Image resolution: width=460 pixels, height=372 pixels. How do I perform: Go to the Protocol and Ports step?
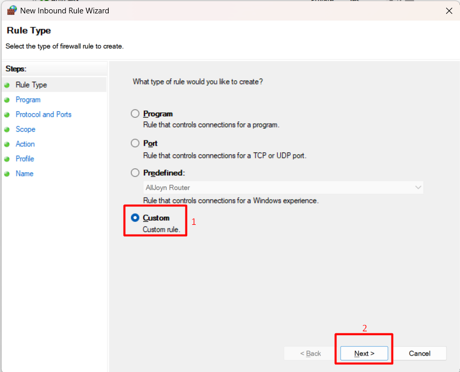click(43, 115)
